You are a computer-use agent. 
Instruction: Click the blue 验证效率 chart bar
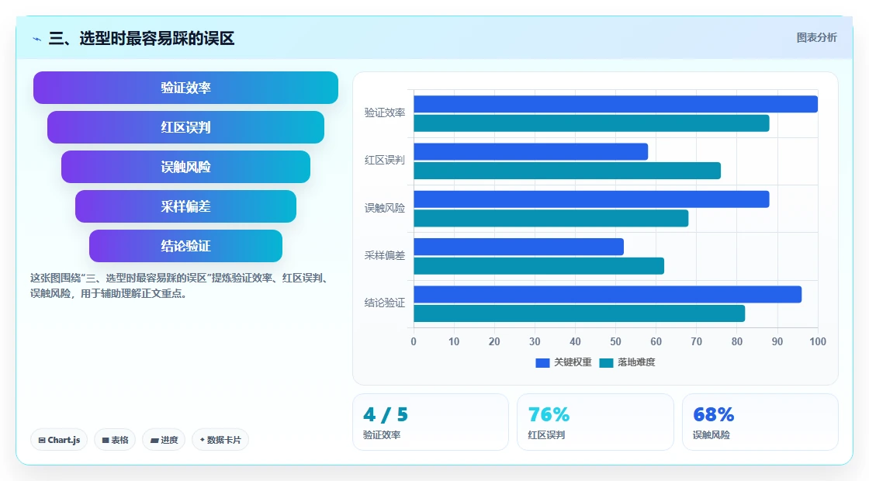tap(616, 104)
